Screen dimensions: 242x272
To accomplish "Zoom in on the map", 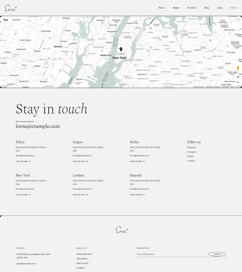I will [238, 77].
